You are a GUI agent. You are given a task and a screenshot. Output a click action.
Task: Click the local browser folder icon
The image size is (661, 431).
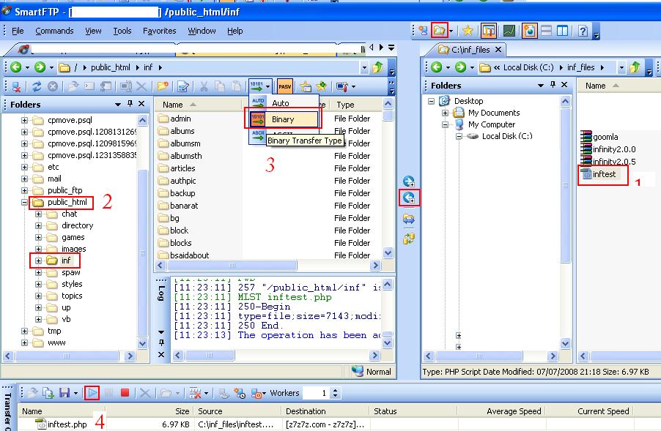click(439, 31)
